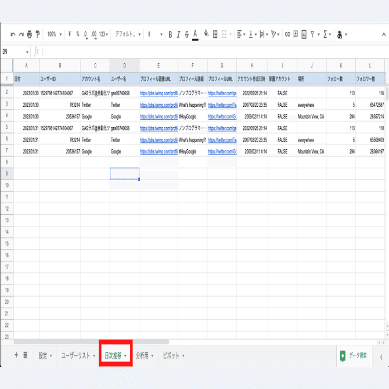Open row 5 twitter.com/ga profile link
389x389 pixels.
tap(222, 128)
